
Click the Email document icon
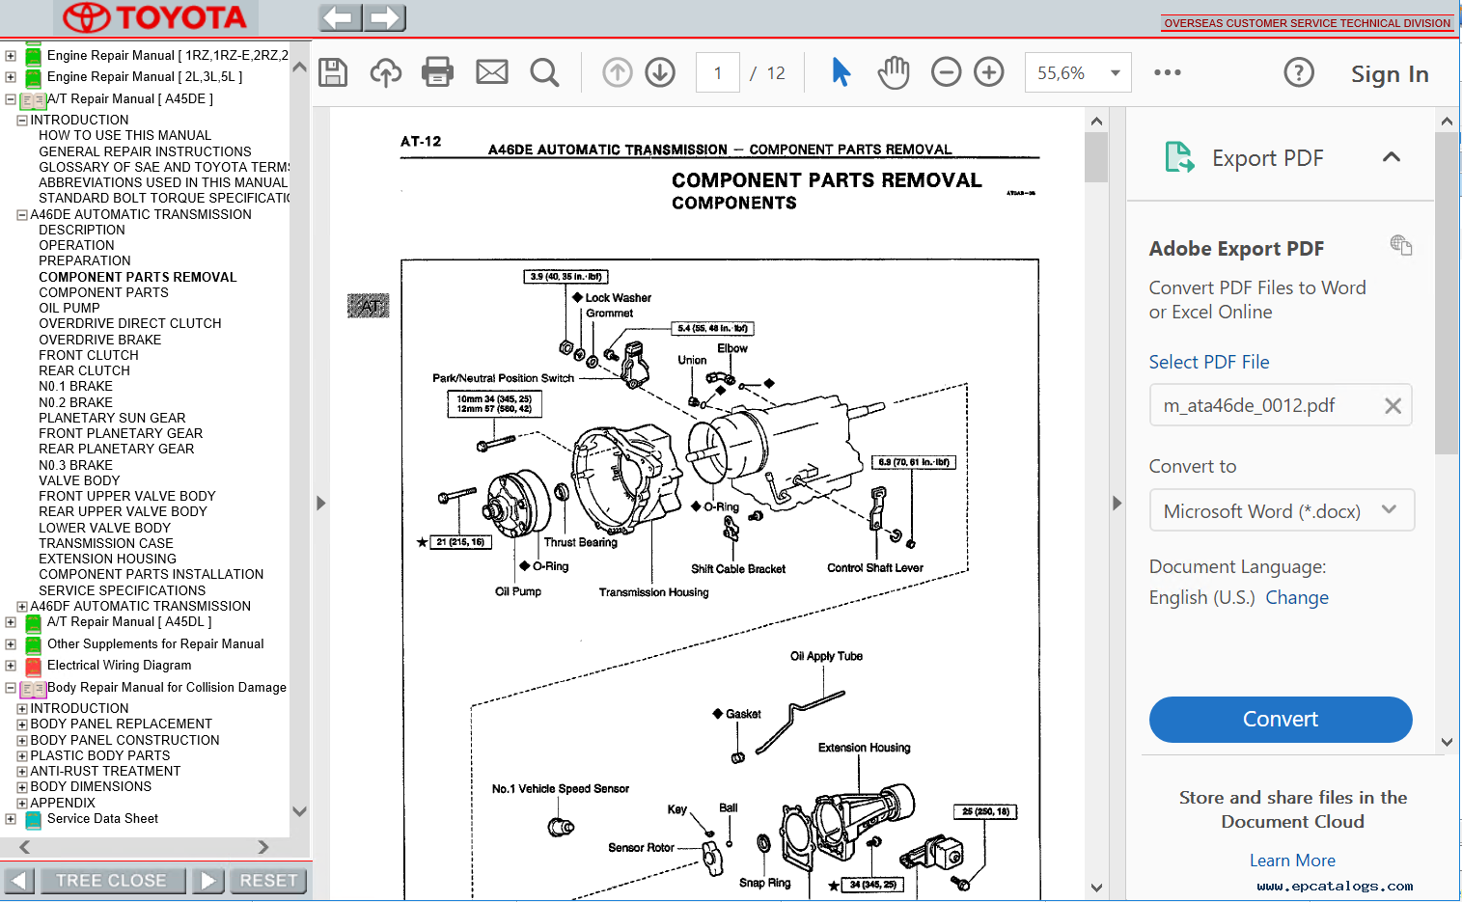click(491, 71)
